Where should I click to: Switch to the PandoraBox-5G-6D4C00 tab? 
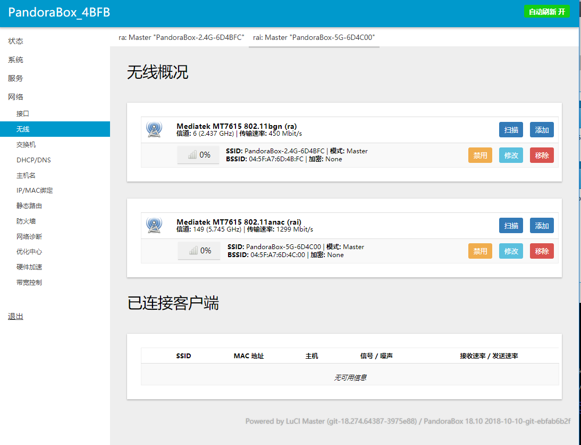[314, 37]
